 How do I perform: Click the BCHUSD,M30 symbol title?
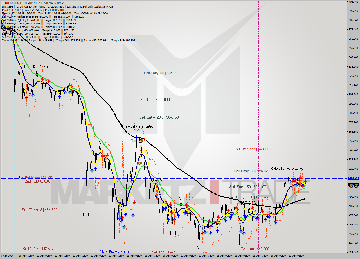[x=14, y=3]
